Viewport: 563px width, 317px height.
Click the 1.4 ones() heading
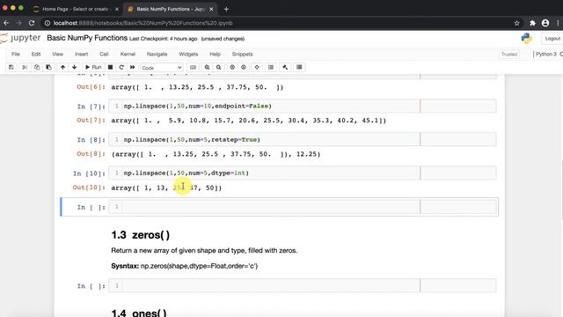tap(139, 313)
